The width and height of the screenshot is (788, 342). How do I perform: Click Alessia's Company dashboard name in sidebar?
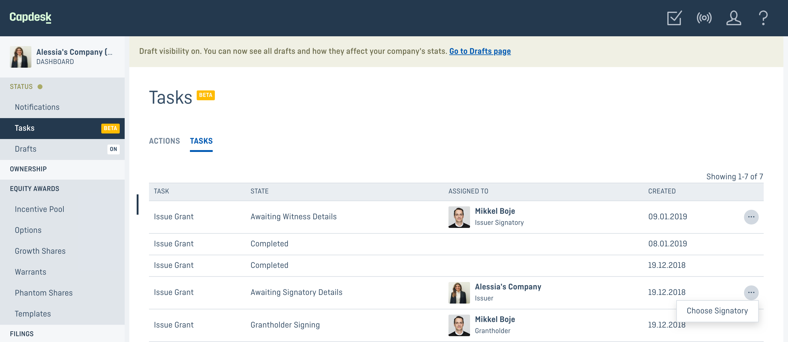[74, 52]
